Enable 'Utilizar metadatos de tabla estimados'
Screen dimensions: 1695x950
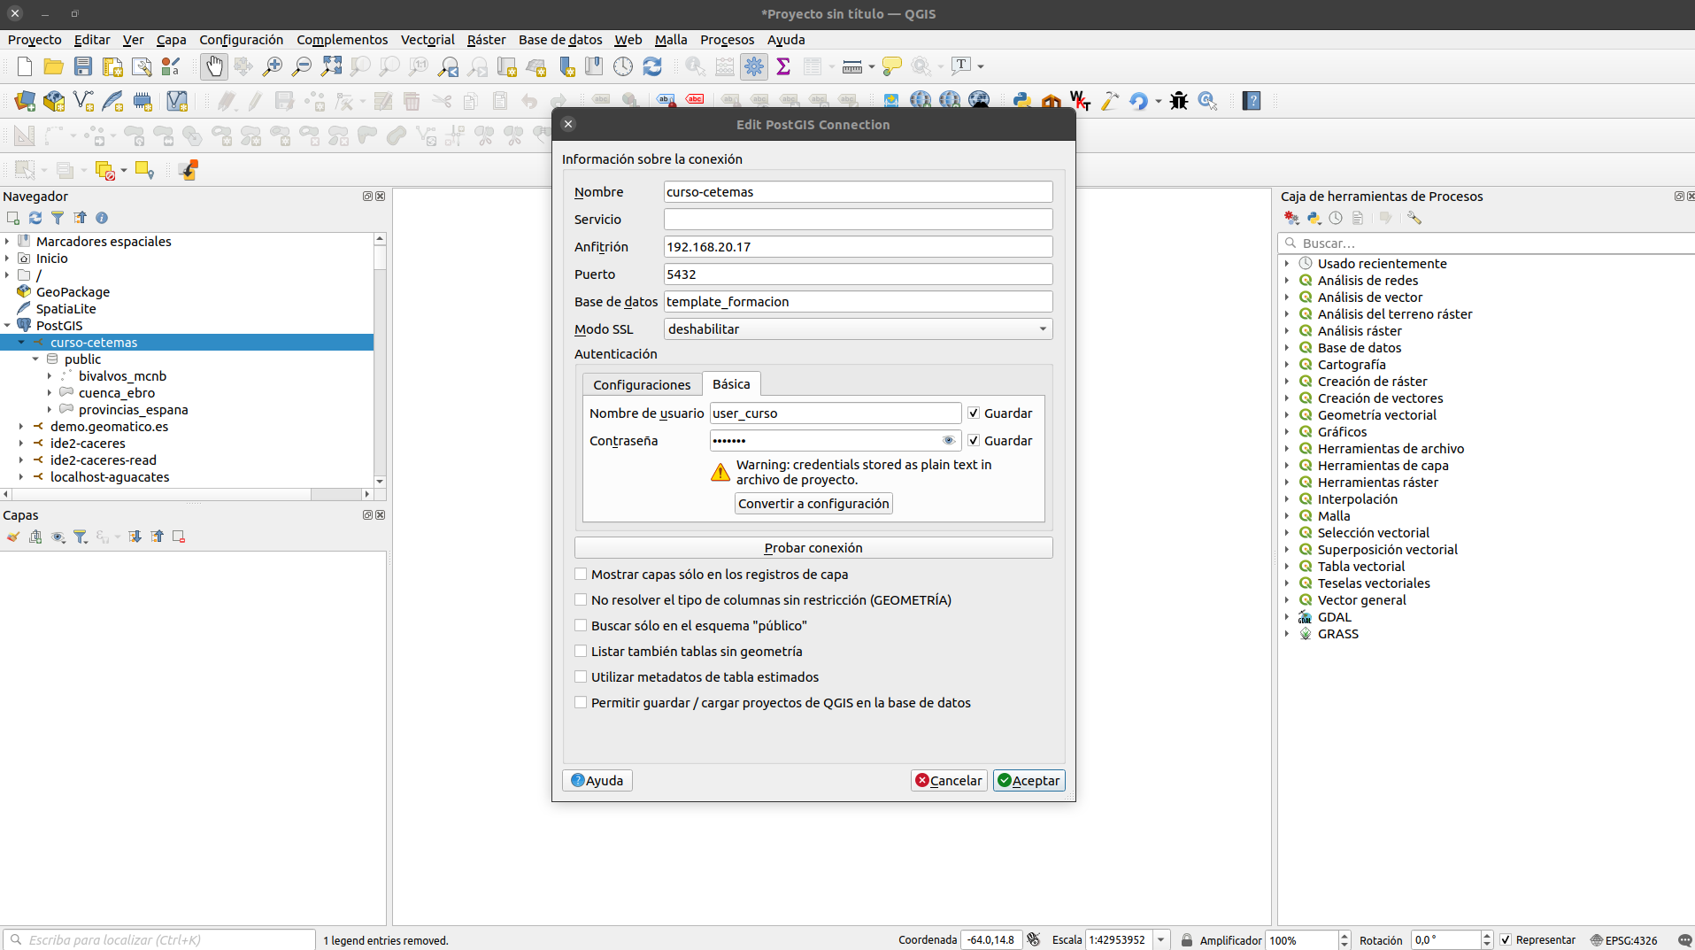[581, 677]
